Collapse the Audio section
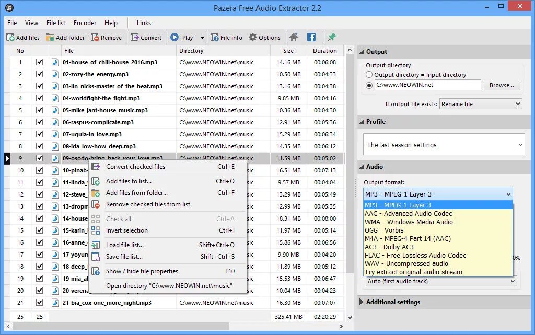The image size is (535, 335). click(x=362, y=167)
